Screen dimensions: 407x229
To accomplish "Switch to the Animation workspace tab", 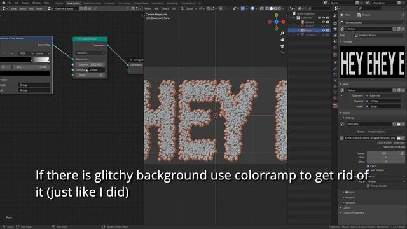I will [157, 3].
